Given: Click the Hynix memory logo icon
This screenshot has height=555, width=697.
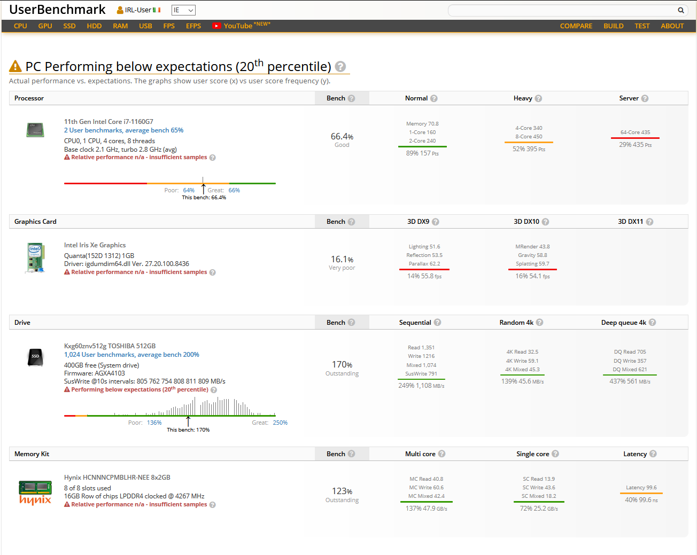Looking at the screenshot, I should click(35, 493).
